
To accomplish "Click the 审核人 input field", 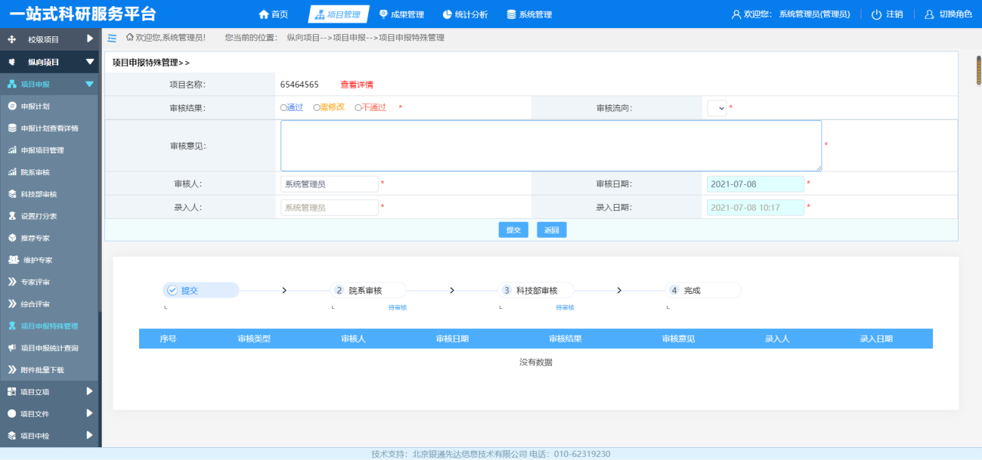I will (330, 184).
